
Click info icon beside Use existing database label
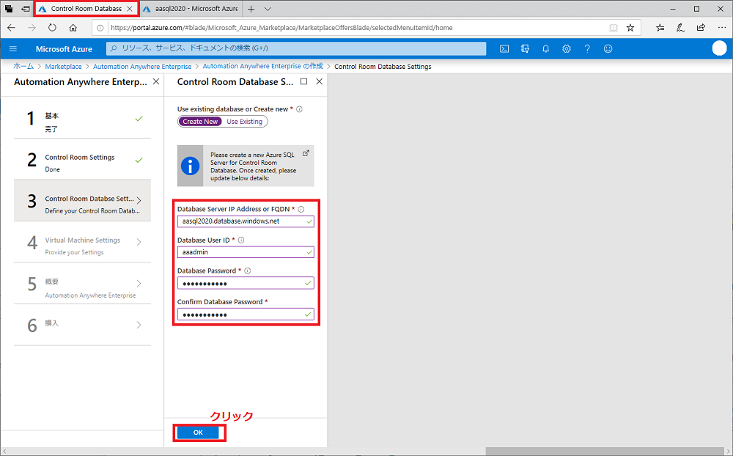299,109
